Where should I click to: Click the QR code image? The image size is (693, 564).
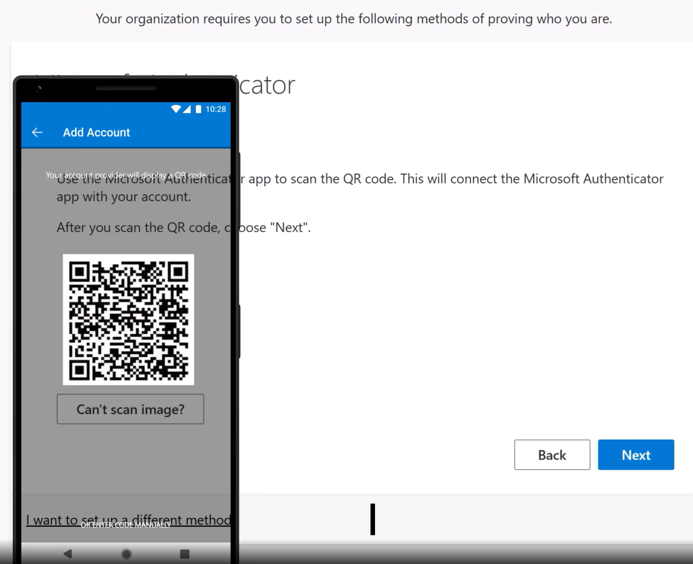click(x=128, y=320)
